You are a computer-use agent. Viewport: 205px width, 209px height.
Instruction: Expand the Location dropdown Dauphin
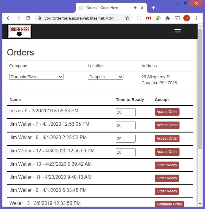[x=105, y=77]
